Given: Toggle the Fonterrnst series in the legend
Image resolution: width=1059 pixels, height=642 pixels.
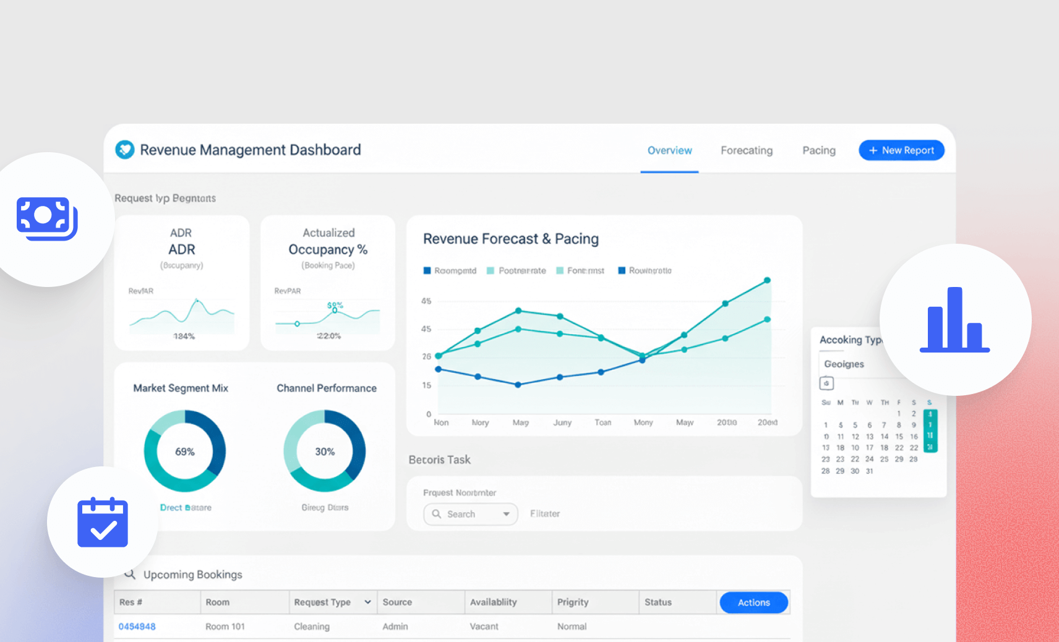Looking at the screenshot, I should click(560, 270).
